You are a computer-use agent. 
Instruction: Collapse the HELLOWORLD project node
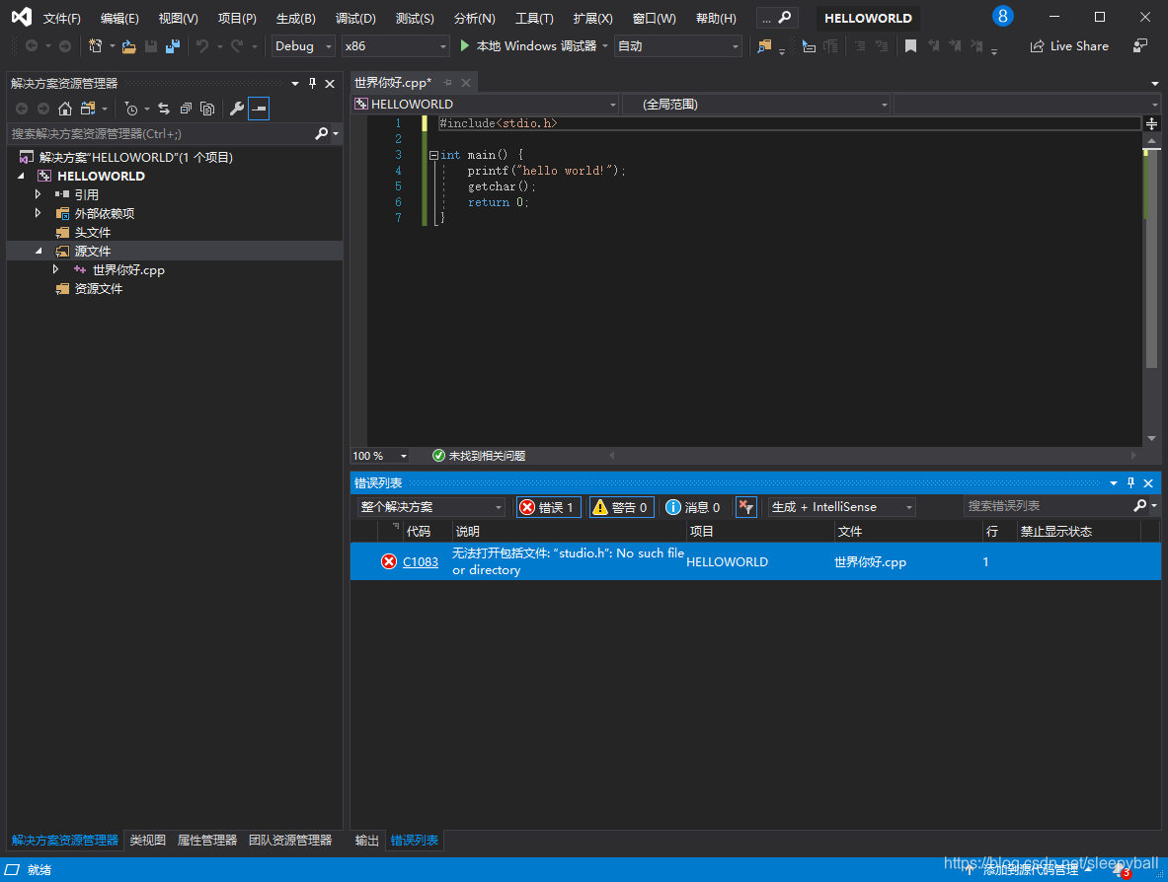[21, 176]
